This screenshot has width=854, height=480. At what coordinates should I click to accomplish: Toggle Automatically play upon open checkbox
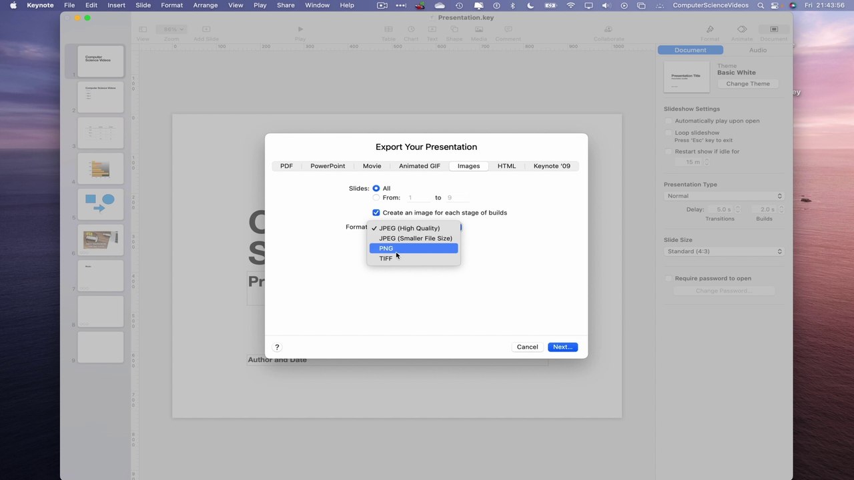click(669, 121)
